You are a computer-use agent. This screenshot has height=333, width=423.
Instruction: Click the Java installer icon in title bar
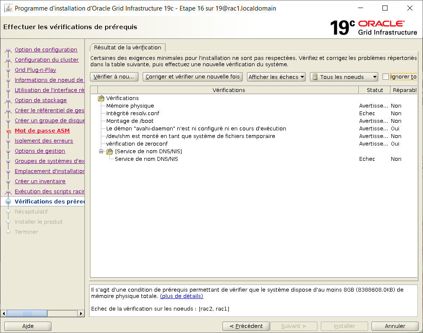pyautogui.click(x=8, y=8)
